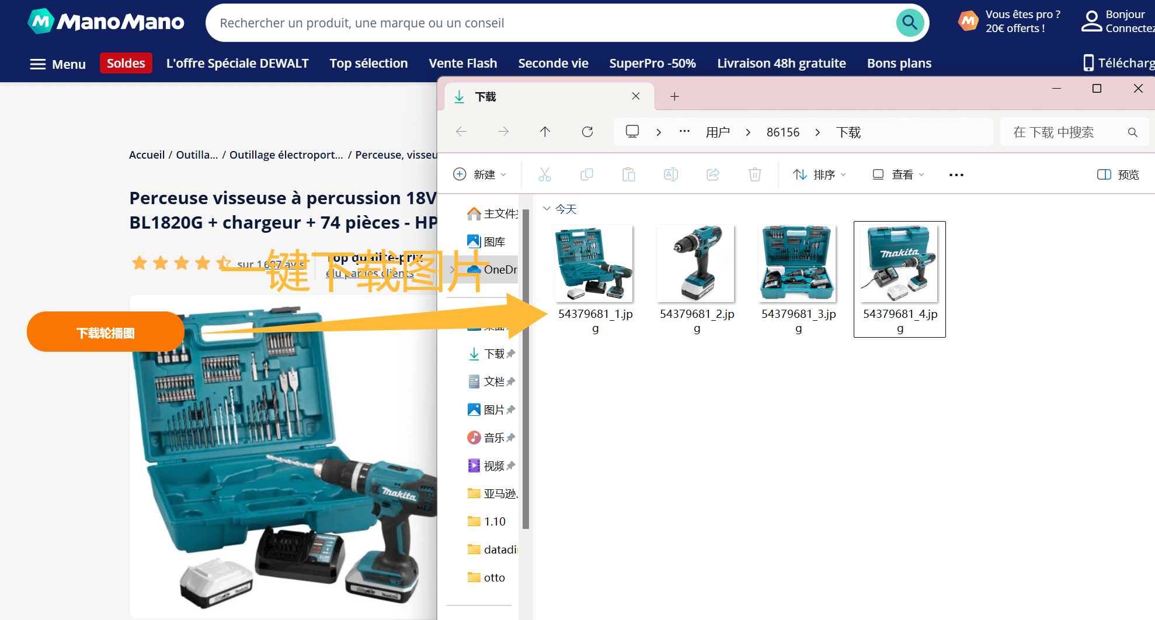Viewport: 1155px width, 620px height.
Task: Open the otto folder in sidebar
Action: [487, 577]
